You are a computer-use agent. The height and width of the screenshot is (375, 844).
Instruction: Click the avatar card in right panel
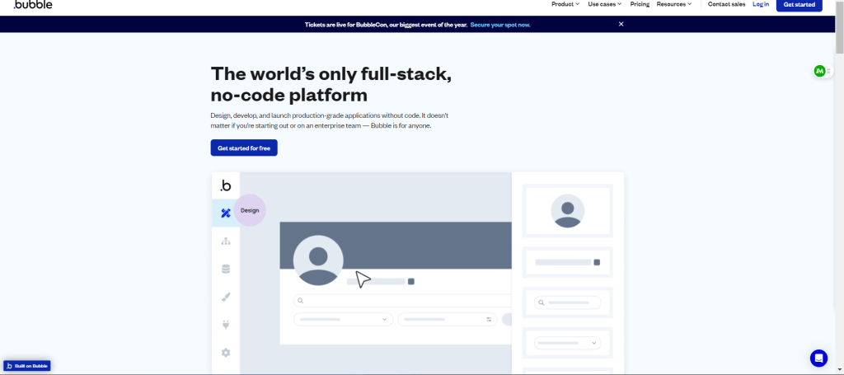(x=567, y=211)
